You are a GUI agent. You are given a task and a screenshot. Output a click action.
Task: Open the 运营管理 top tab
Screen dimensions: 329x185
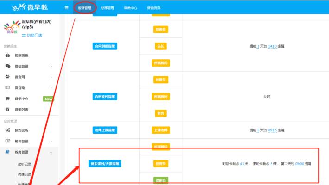(84, 8)
